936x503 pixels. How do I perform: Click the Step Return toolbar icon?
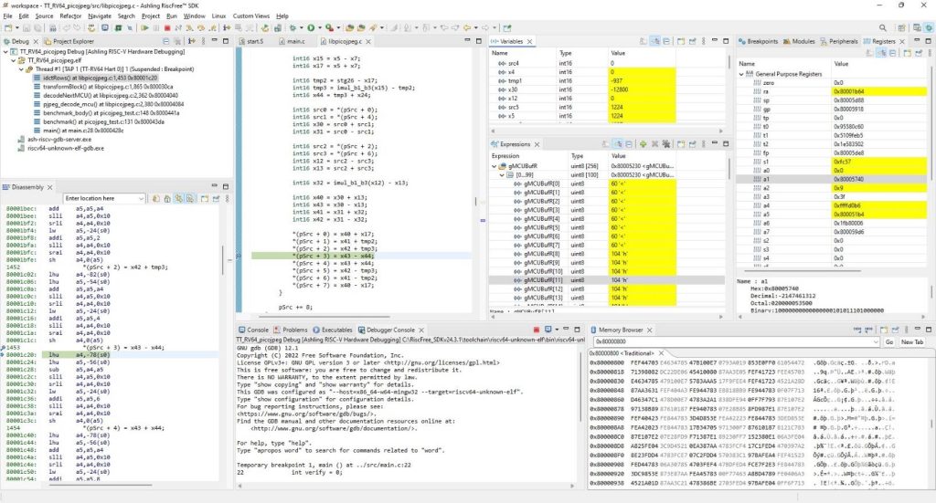point(212,27)
